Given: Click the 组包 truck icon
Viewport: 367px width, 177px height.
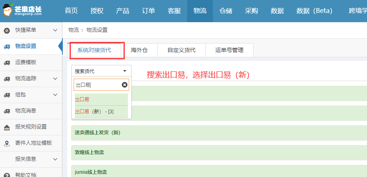Looking at the screenshot, I should 7,95.
